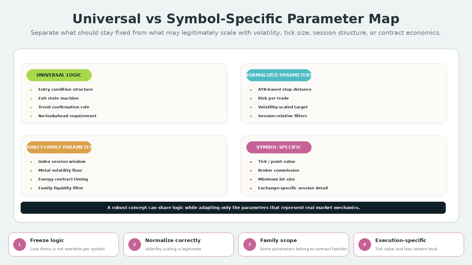Click the No-lookahead requirement item

click(67, 116)
